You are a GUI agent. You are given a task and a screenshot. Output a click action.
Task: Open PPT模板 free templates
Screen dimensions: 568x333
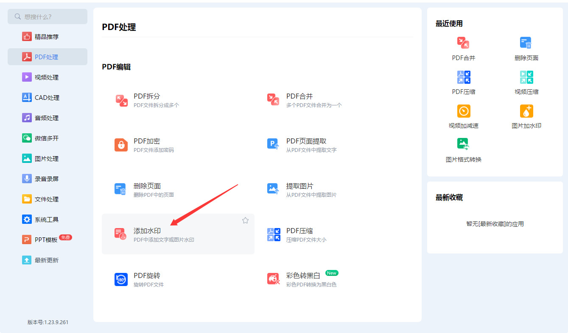(48, 240)
